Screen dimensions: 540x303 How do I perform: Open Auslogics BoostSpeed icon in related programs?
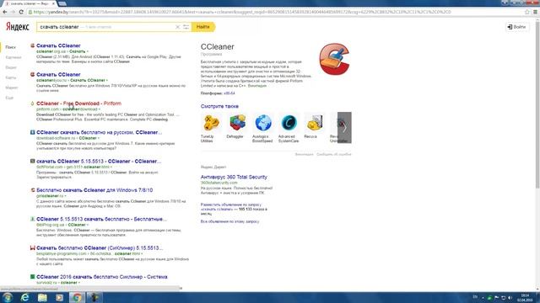click(x=263, y=123)
